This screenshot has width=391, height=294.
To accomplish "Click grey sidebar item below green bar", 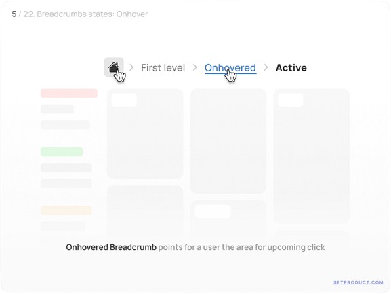I will pyautogui.click(x=66, y=168).
